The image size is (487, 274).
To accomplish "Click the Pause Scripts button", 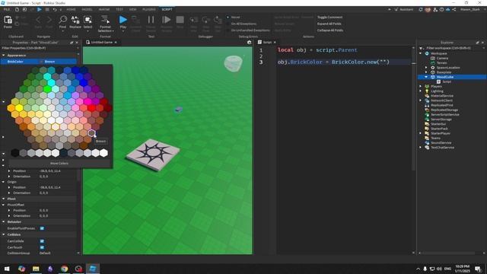I will 151,20.
